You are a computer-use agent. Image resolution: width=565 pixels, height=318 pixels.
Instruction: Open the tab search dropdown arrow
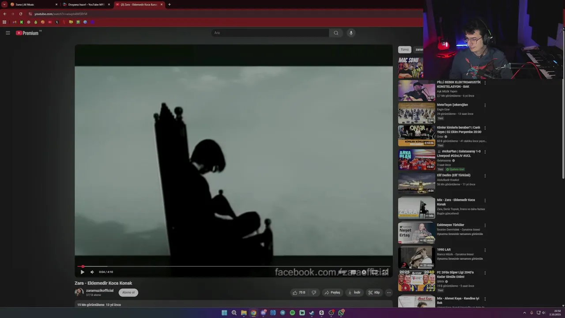click(x=4, y=4)
